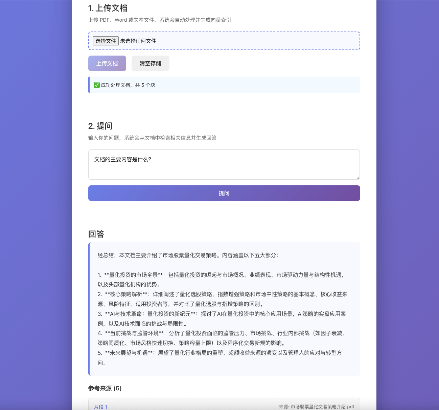Click the answer's first summary sentence
This screenshot has height=410, width=439.
pos(188,255)
